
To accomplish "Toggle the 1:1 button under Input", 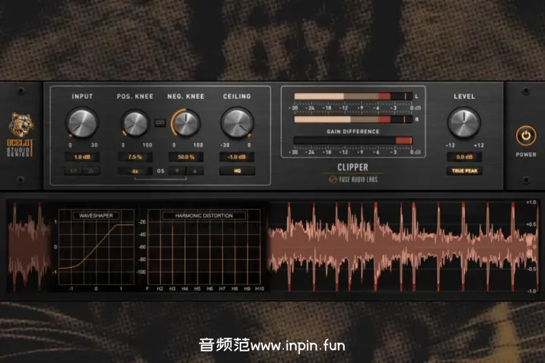I will pos(73,171).
